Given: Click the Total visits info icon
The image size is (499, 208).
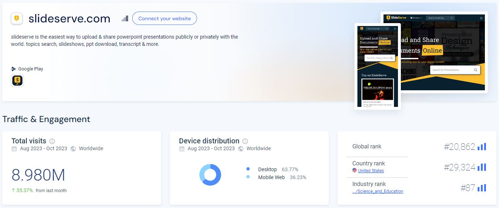Looking at the screenshot, I should pyautogui.click(x=52, y=141).
